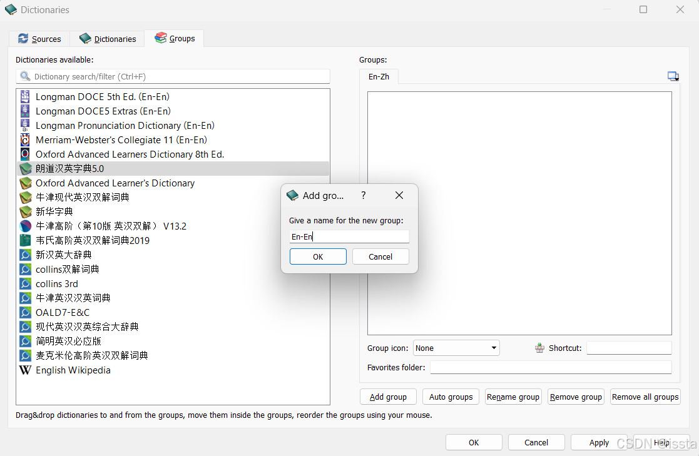Focus the Favorites folder field
The height and width of the screenshot is (456, 699).
pos(551,367)
